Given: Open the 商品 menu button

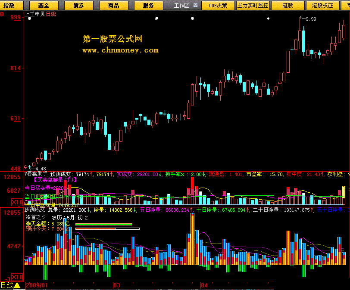Looking at the screenshot, I should click(114, 5).
